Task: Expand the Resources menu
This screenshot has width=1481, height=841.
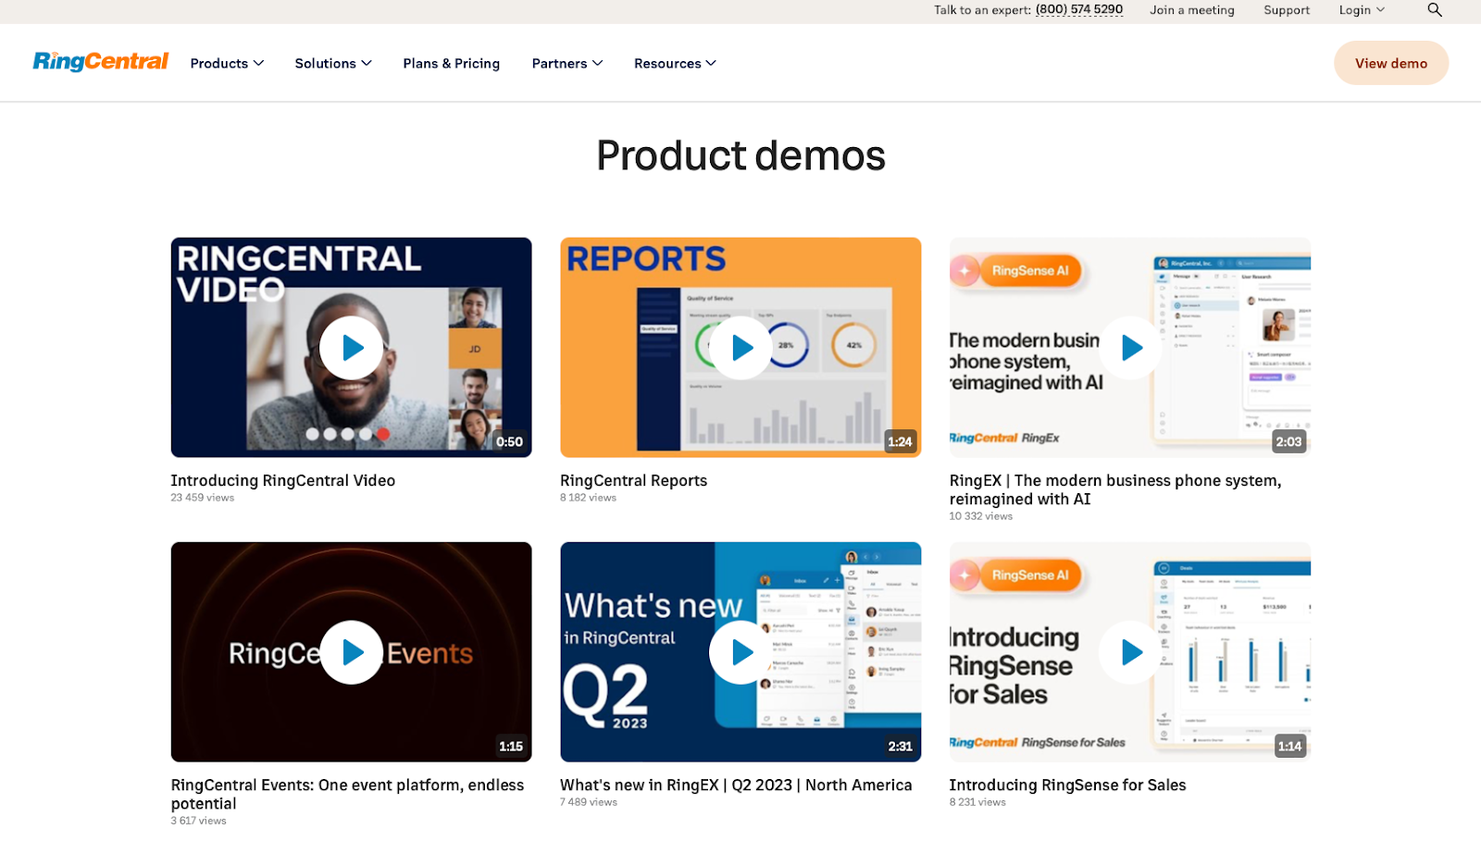Action: coord(675,63)
